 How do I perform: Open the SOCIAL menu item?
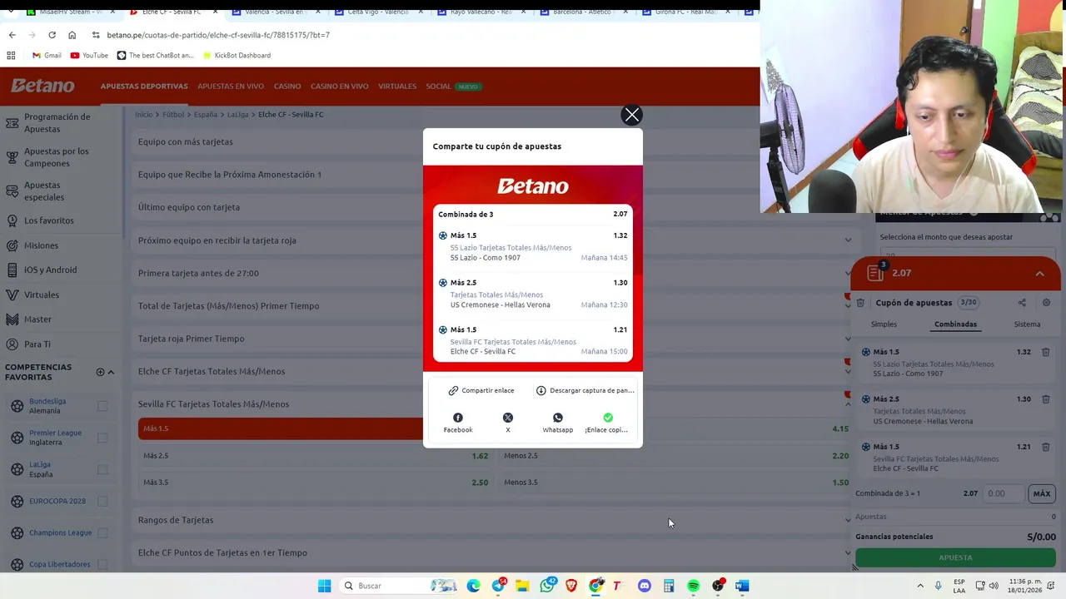(x=438, y=87)
